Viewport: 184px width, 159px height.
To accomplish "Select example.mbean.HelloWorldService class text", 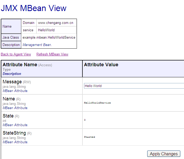I will click(x=49, y=37).
